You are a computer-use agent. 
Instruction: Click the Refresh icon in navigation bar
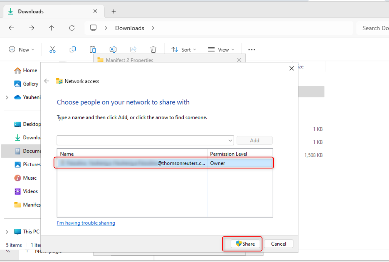(72, 28)
